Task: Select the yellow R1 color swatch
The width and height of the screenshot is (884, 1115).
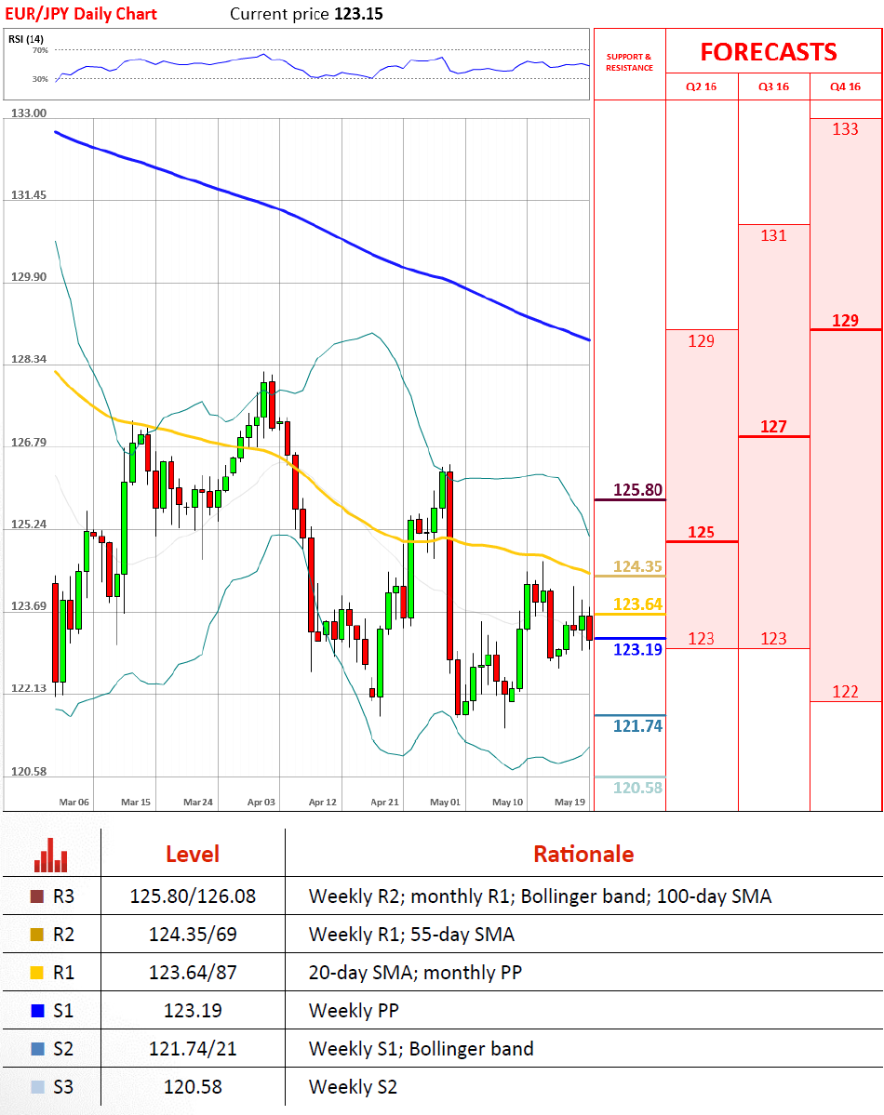Action: 37,973
